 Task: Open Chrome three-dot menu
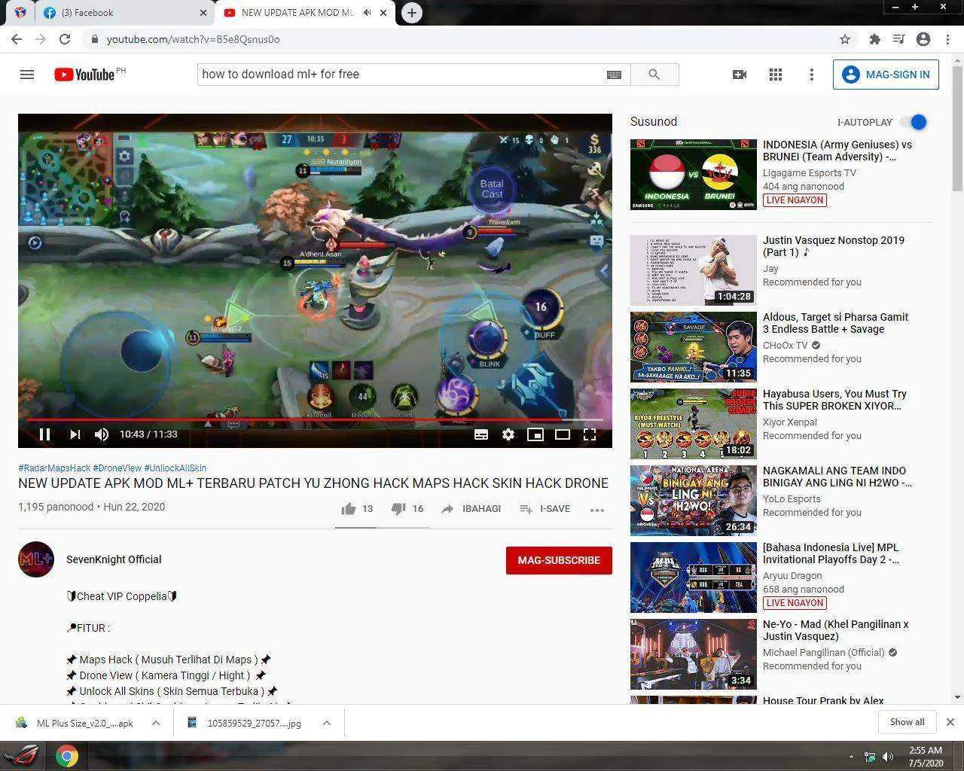(947, 39)
